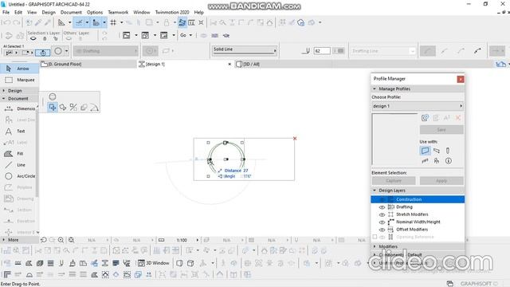The height and width of the screenshot is (287, 510).
Task: Select the column Use with icon
Action: tap(448, 151)
